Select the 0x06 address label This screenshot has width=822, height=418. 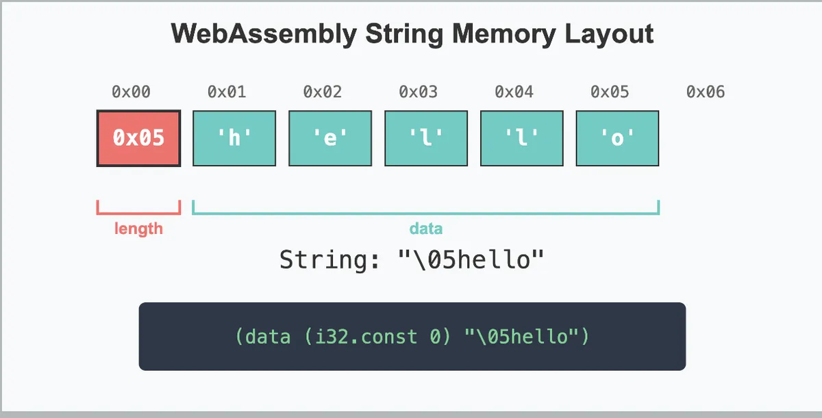click(x=706, y=92)
